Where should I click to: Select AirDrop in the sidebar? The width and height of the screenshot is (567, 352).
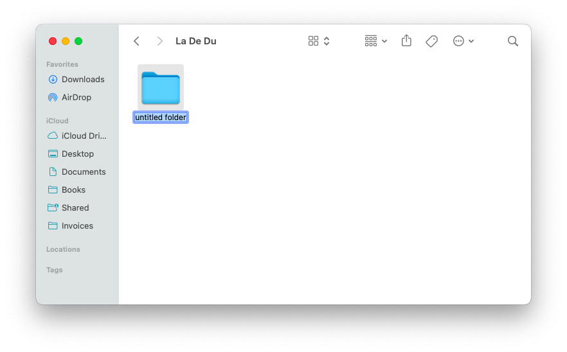tap(77, 97)
